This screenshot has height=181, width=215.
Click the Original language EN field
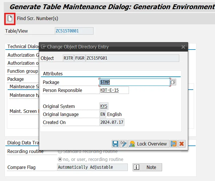103,114
